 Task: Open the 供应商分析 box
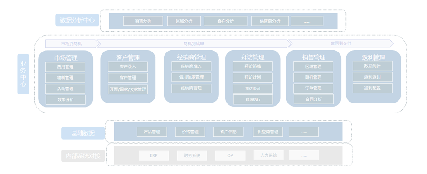[270, 21]
